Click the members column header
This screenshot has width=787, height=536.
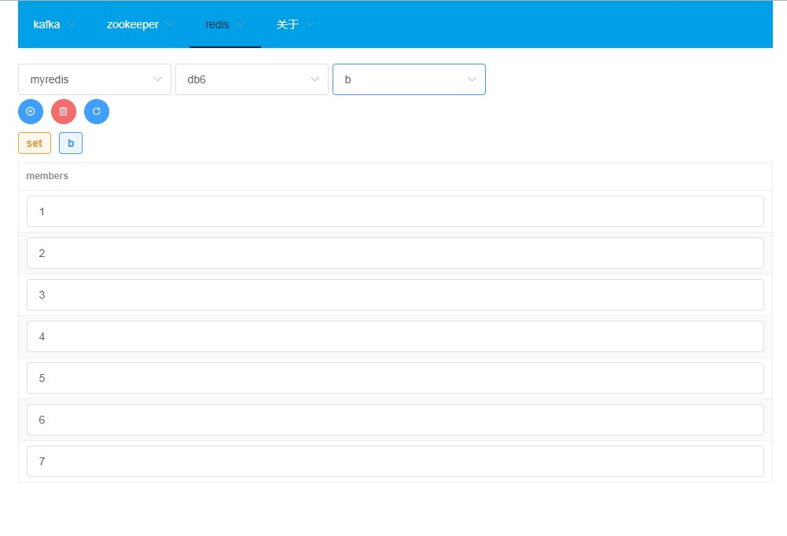(x=47, y=176)
